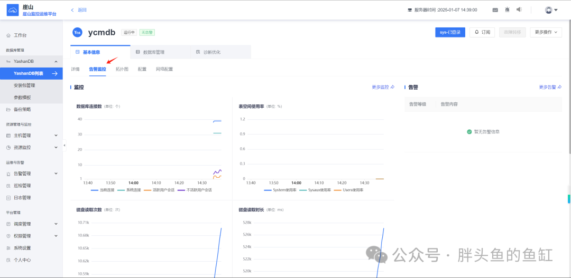Toggle Sysaux使用率 legend series
571x278 pixels.
(x=315, y=190)
